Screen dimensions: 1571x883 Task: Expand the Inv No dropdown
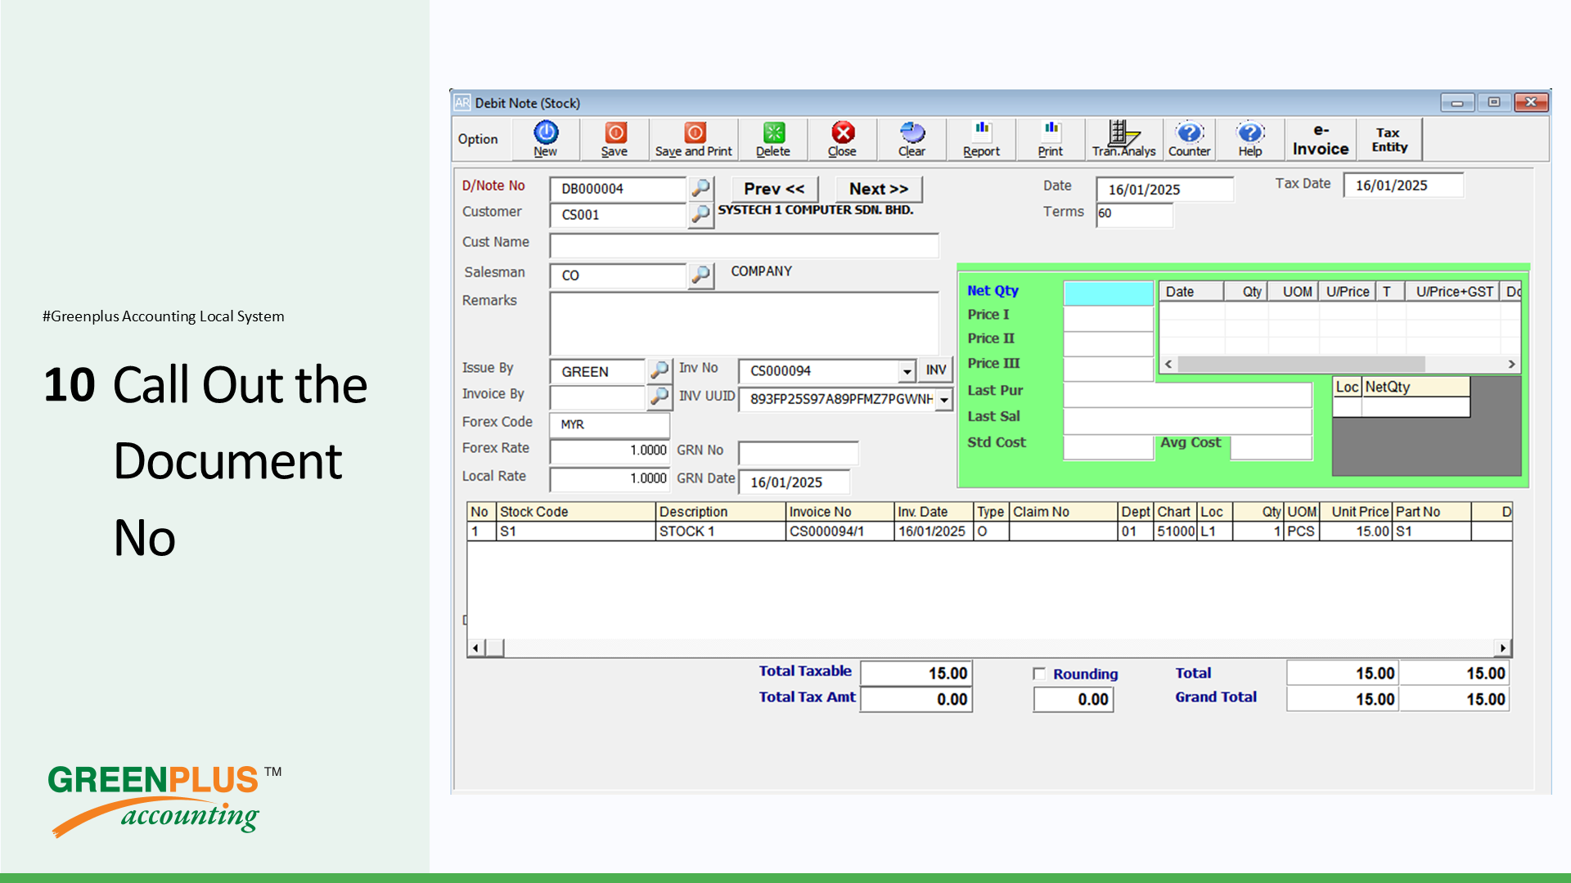(x=907, y=371)
